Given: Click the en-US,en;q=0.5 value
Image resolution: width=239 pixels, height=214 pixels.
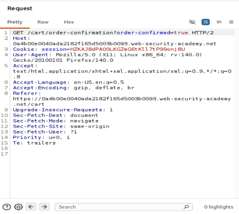Looking at the screenshot, I should (99, 82).
